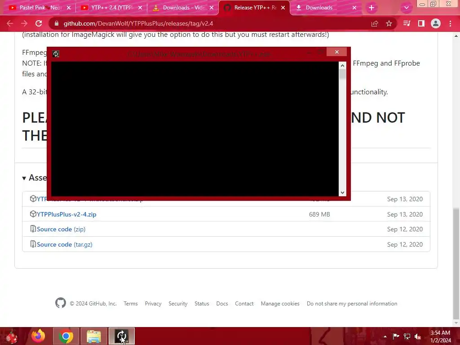Download YTPPlusPlus-v2-4.zip
Image resolution: width=460 pixels, height=345 pixels.
tap(66, 214)
